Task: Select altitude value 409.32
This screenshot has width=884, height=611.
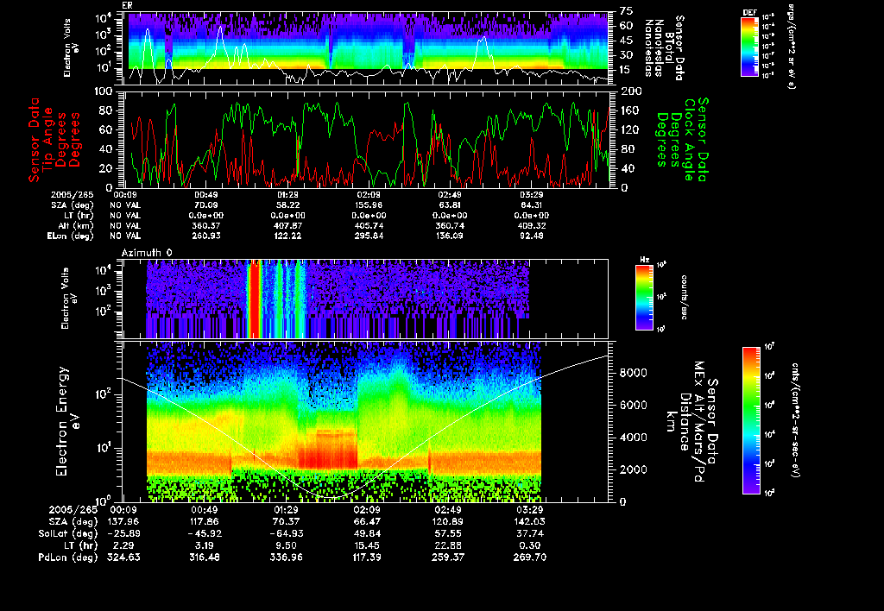Action: point(531,225)
